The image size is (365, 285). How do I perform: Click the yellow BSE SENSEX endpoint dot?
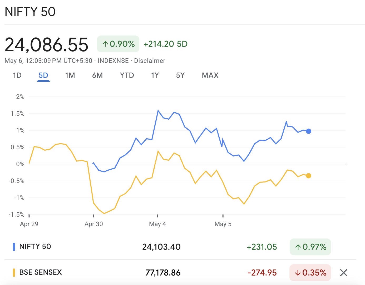pos(309,176)
